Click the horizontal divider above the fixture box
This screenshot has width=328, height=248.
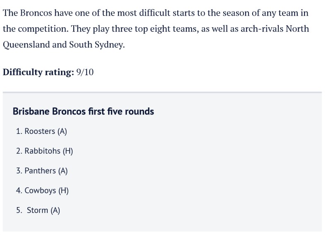162,92
